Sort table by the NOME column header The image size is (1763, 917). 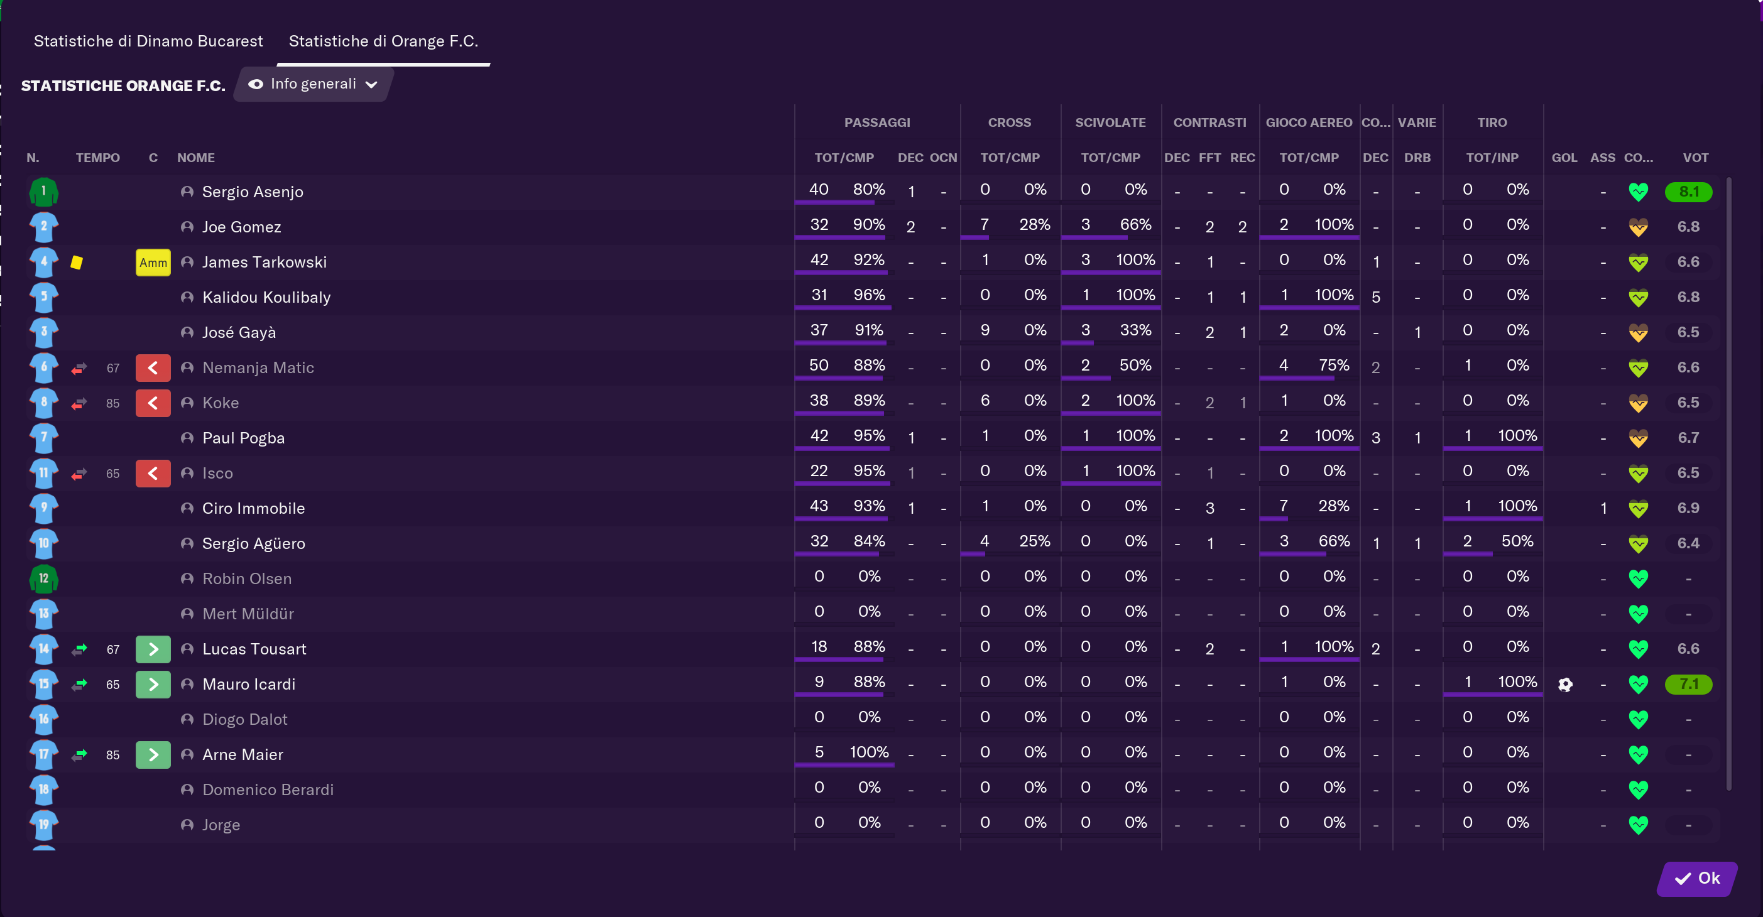tap(196, 158)
